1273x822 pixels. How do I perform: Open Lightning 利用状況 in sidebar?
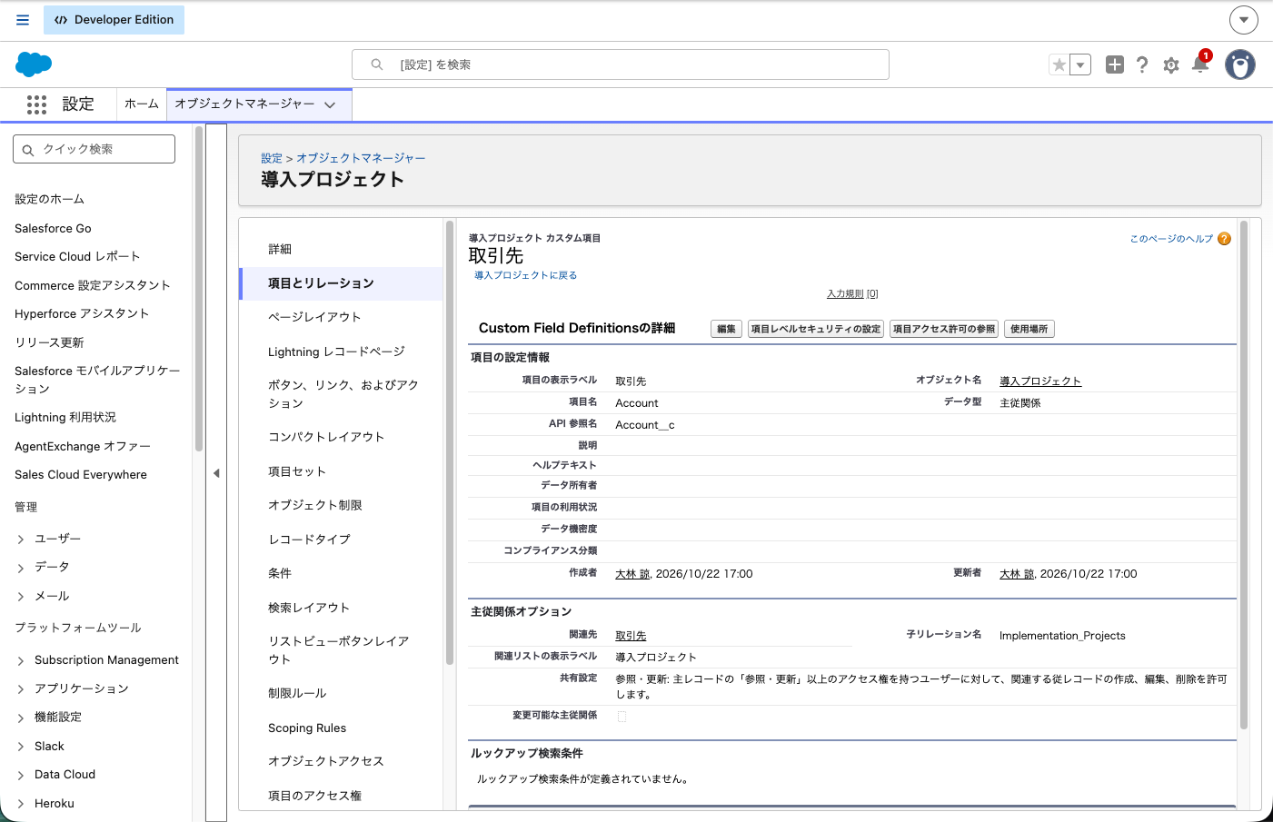(65, 417)
